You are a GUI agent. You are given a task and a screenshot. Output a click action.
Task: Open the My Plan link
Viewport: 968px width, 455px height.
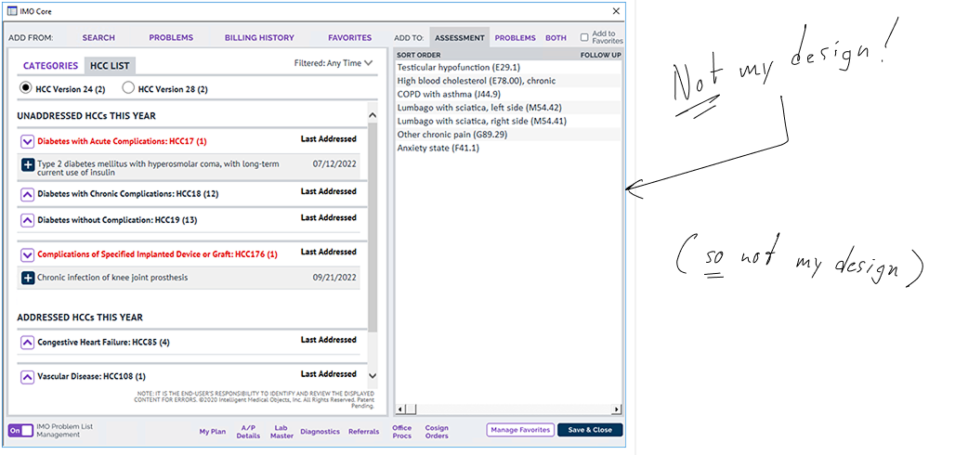(213, 432)
